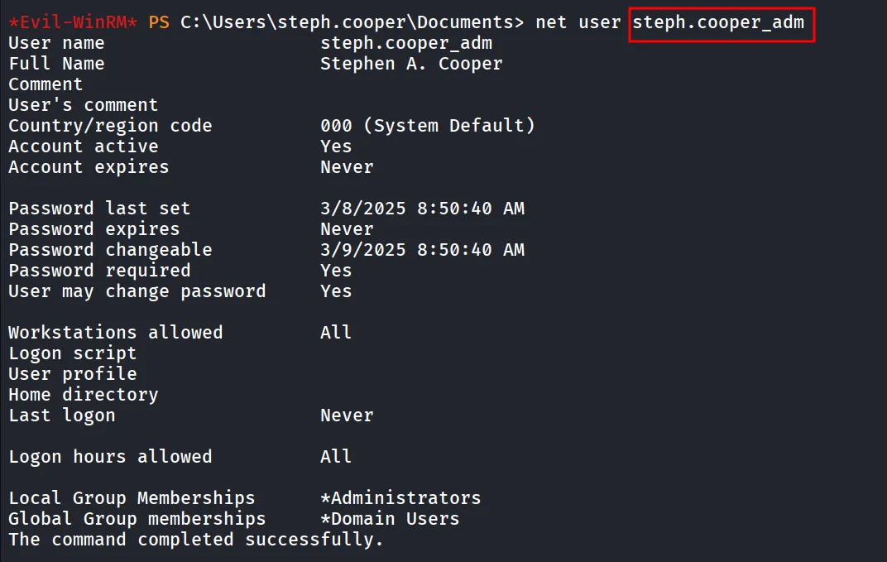The width and height of the screenshot is (887, 562).
Task: Click the PS prompt indicator
Action: [x=159, y=22]
